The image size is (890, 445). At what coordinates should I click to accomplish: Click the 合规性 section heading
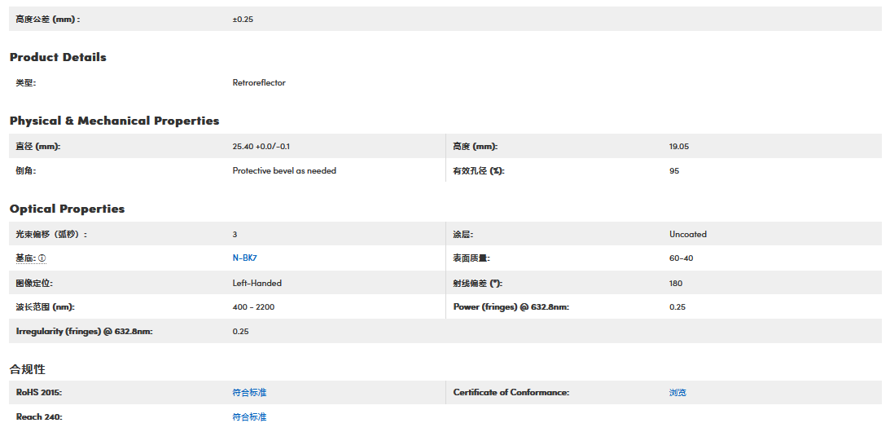coord(27,369)
